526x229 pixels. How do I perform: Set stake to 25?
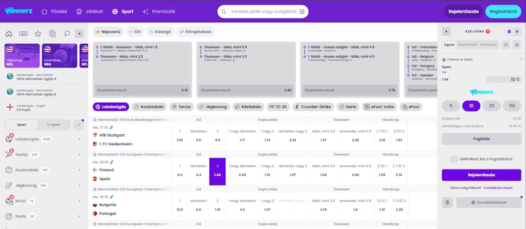click(x=491, y=106)
